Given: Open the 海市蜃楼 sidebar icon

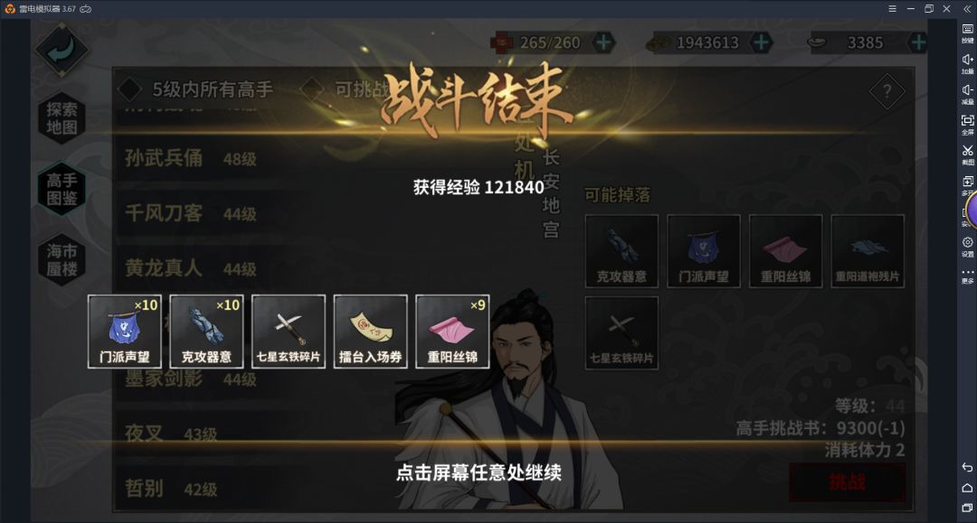Looking at the screenshot, I should pyautogui.click(x=62, y=260).
